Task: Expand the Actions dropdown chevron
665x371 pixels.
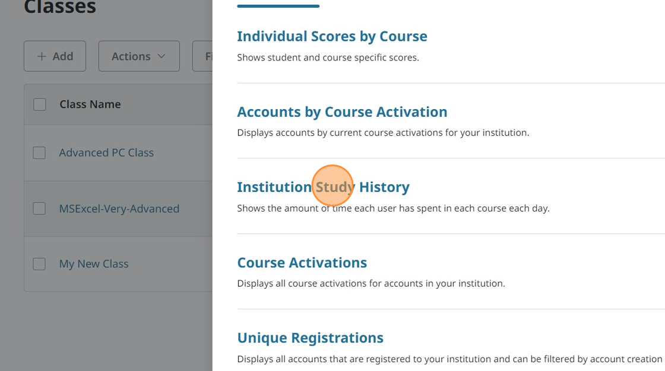Action: click(161, 56)
